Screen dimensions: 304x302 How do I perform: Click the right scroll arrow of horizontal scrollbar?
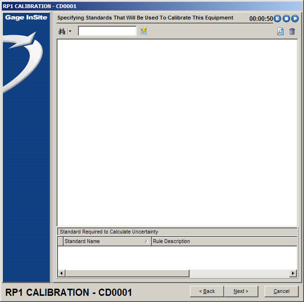293,273
